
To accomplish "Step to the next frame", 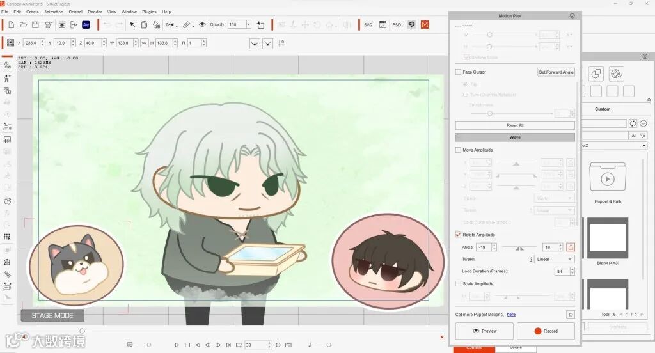I will [x=218, y=345].
